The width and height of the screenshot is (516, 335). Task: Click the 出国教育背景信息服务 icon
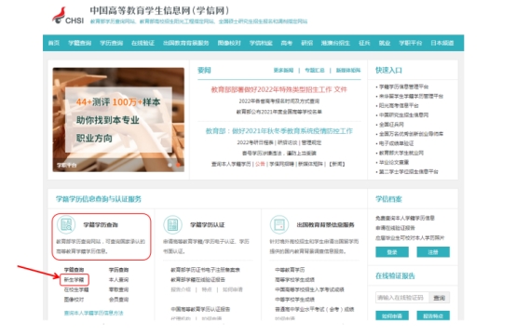click(279, 225)
